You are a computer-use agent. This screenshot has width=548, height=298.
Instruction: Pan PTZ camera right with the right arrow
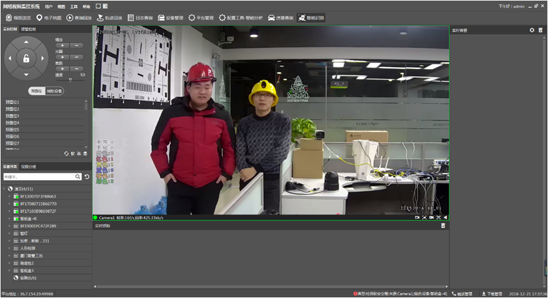(x=42, y=58)
